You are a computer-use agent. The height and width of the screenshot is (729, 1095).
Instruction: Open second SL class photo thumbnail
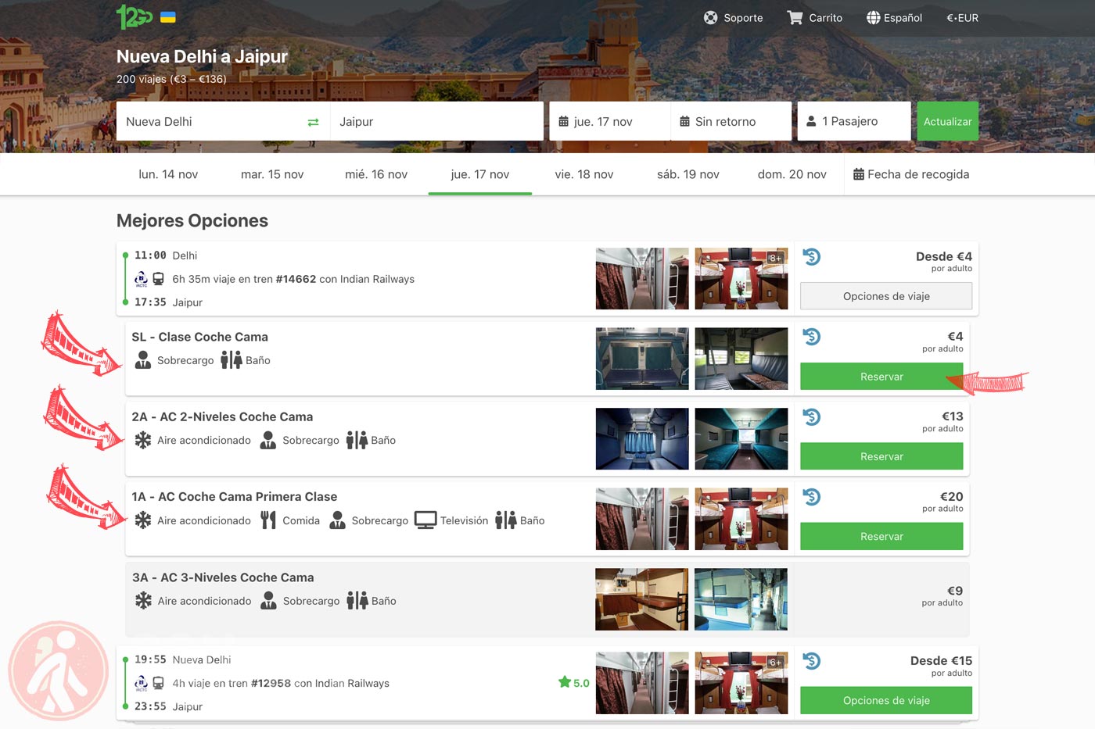741,359
